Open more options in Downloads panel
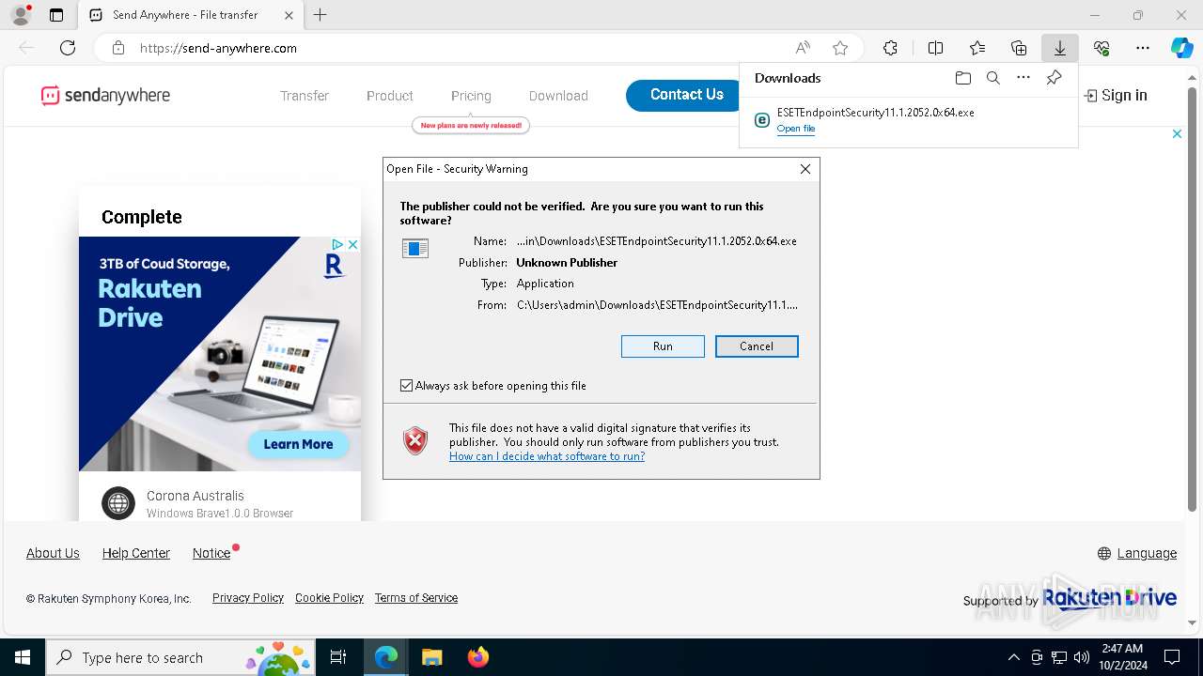 coord(1023,78)
